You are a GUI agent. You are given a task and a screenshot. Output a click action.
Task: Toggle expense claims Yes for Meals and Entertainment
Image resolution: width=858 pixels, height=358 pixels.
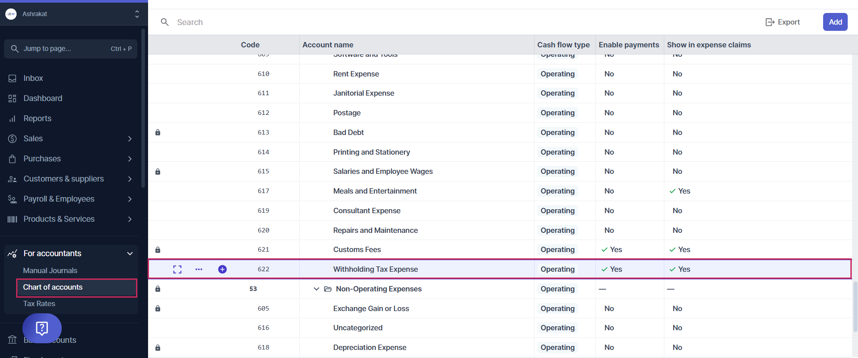pyautogui.click(x=680, y=191)
